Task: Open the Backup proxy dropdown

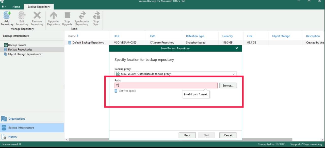Action: point(175,74)
